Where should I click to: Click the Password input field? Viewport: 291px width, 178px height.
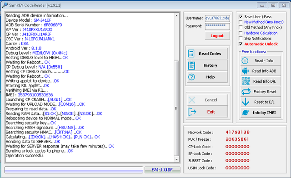[217, 26]
